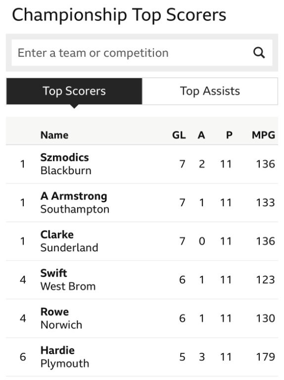
Task: Click the GL column header
Action: click(179, 135)
